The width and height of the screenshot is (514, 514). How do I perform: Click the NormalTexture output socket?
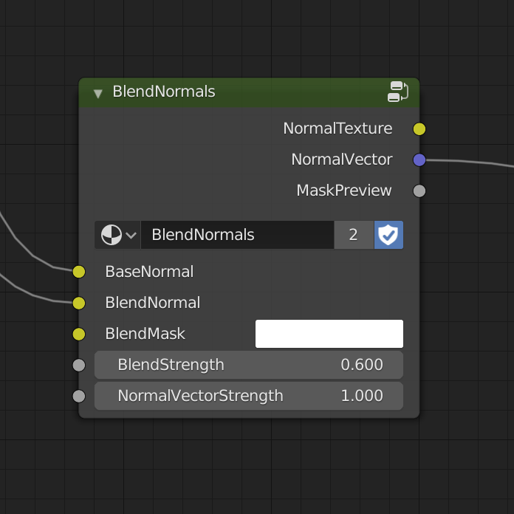419,129
